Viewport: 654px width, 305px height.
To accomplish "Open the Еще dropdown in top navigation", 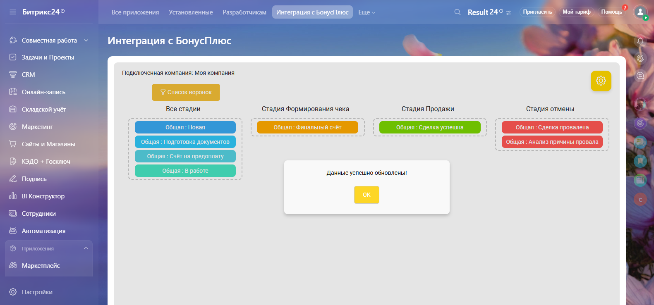I will [x=367, y=12].
